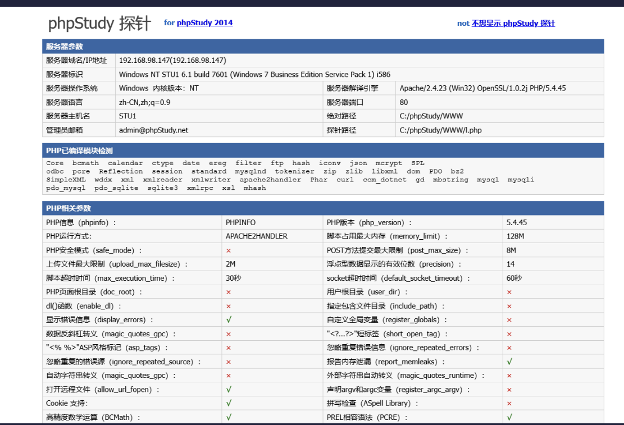Select the hostname value STU1 in 服务器主机名 row
This screenshot has width=624, height=425.
tap(127, 116)
